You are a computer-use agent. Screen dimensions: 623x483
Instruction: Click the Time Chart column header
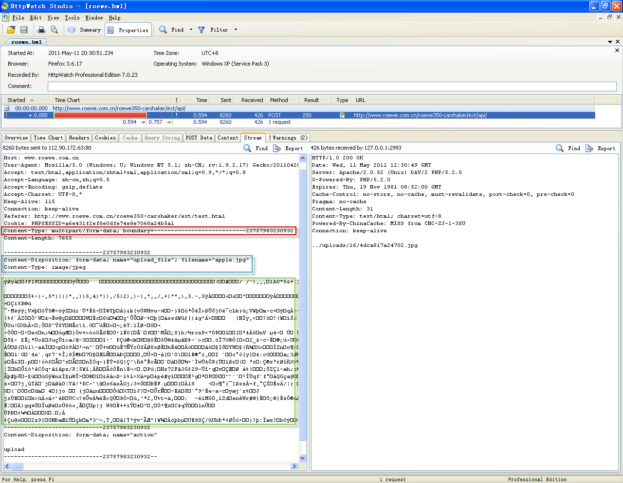coord(110,100)
